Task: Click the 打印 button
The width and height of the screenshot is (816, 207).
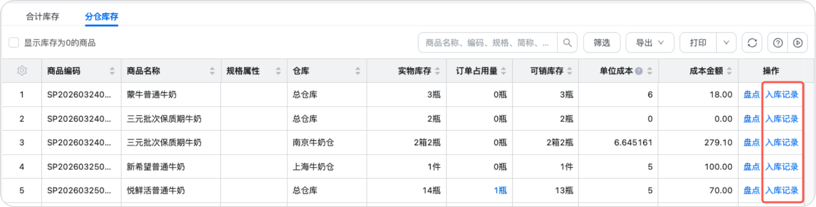Action: pos(698,43)
